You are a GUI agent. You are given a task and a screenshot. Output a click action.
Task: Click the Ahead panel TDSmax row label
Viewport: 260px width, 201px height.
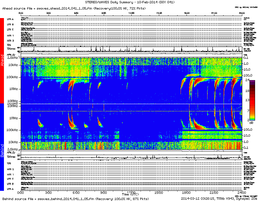pyautogui.click(x=11, y=49)
